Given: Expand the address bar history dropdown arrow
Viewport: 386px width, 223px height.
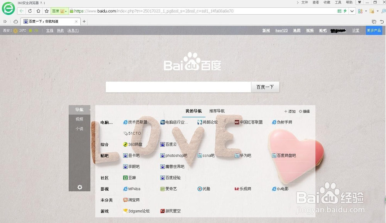Looking at the screenshot, I should pyautogui.click(x=352, y=11).
